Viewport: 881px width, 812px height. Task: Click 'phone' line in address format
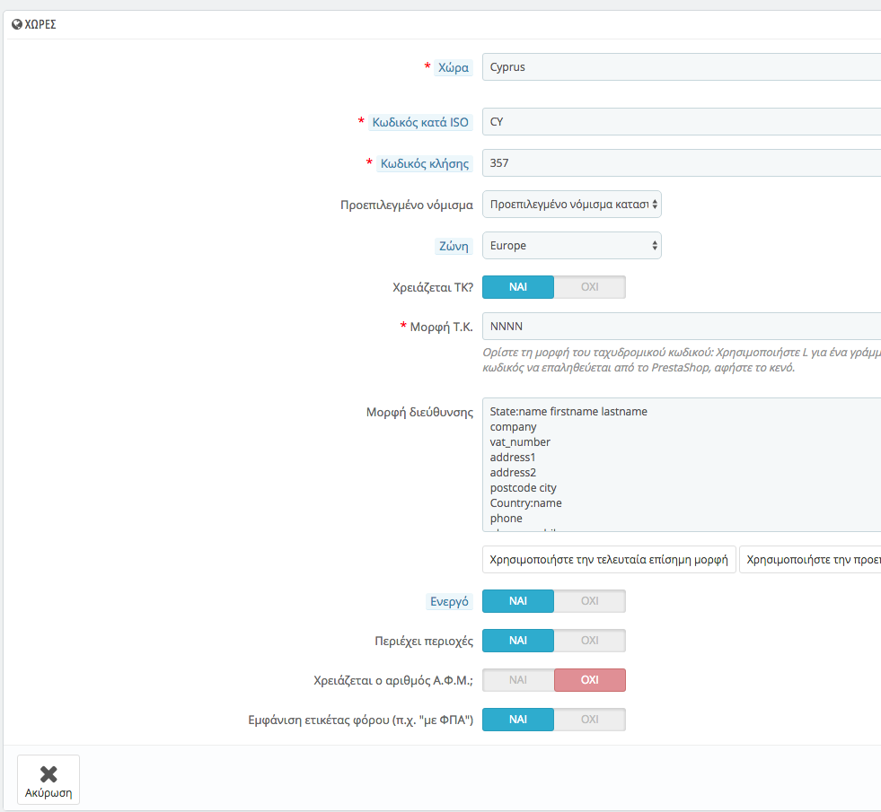507,519
